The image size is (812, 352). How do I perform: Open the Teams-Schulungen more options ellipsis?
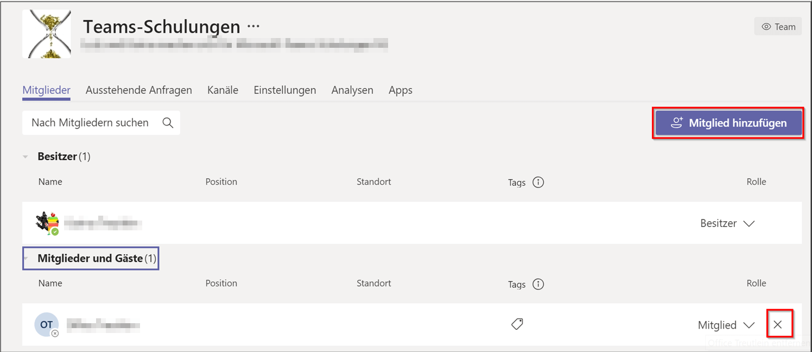coord(253,26)
